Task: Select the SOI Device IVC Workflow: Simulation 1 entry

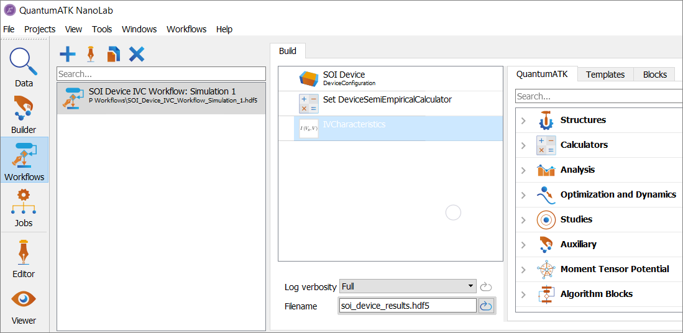Action: 161,98
